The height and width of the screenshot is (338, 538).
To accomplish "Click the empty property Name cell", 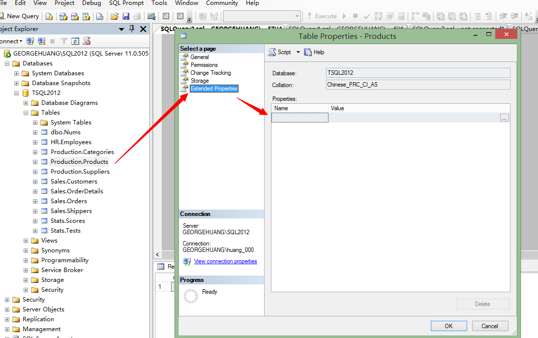I will tap(300, 118).
